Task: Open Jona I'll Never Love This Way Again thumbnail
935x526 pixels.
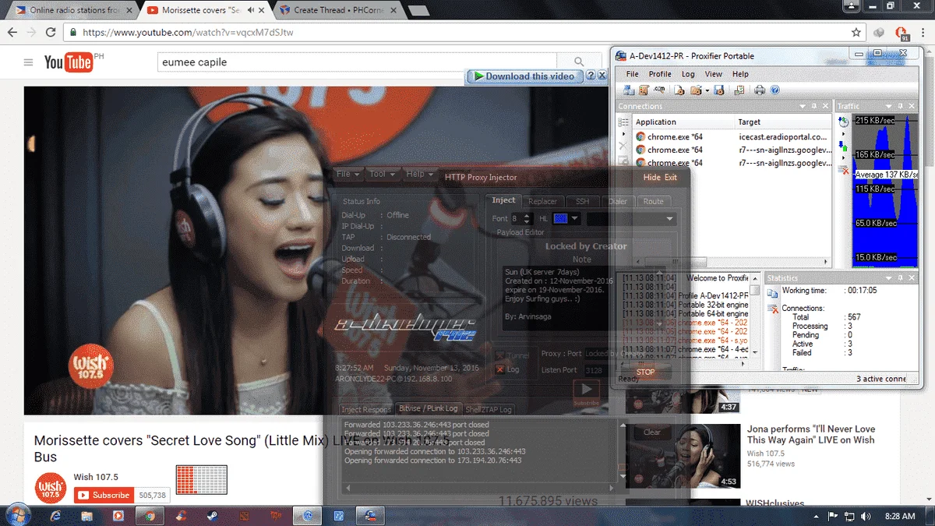Action: tap(683, 456)
